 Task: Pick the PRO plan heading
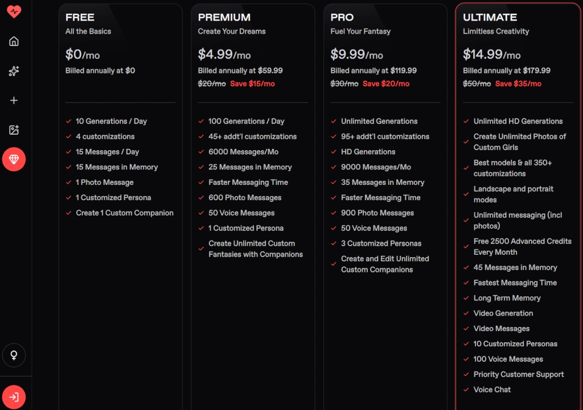coord(342,18)
